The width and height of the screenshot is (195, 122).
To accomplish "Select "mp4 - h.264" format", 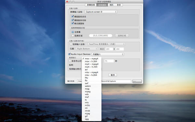I will click(92, 67).
